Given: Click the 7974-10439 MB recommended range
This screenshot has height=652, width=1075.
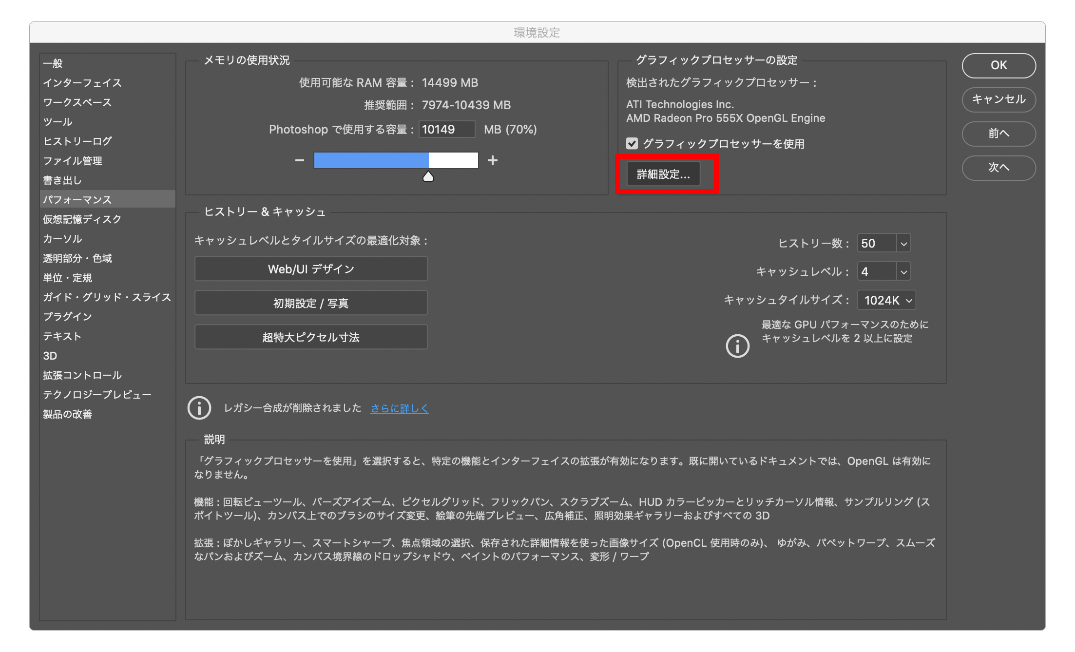Looking at the screenshot, I should point(466,105).
